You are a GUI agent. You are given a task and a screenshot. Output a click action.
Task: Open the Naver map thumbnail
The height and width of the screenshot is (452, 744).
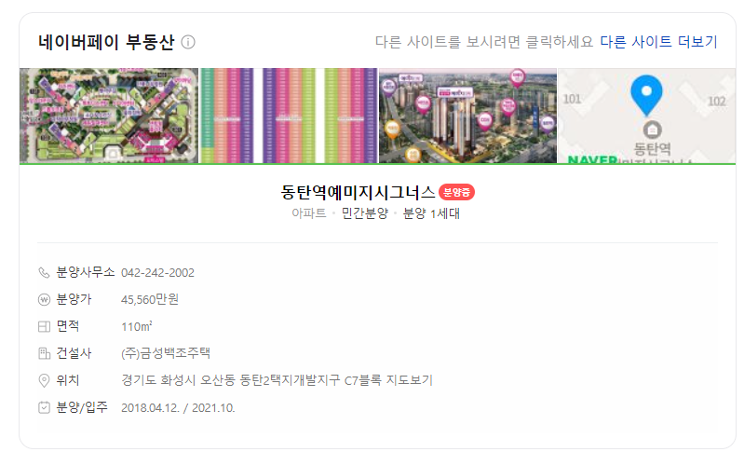[647, 116]
